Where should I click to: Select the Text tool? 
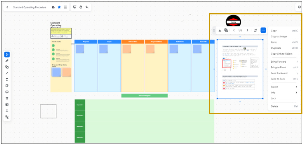pyautogui.click(x=7, y=79)
